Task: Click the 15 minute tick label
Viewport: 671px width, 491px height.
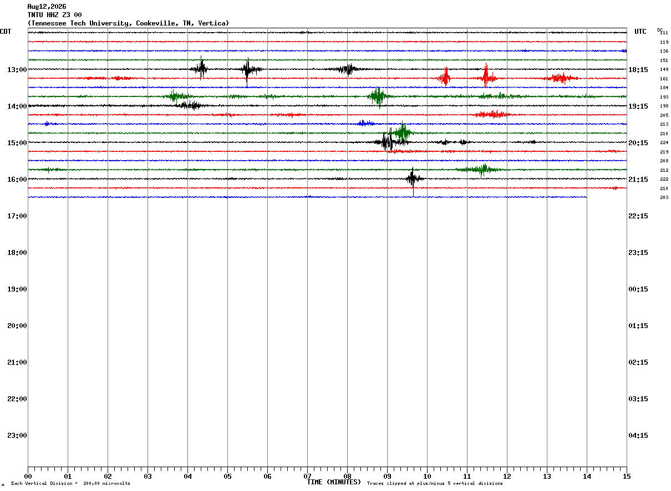Action: coord(627,476)
